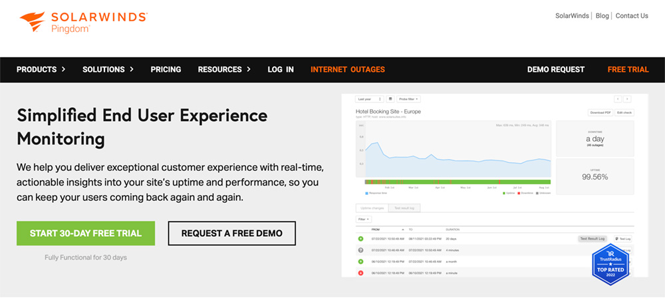Click the Test Result Log tooltip label
This screenshot has width=665, height=308.
coord(593,239)
